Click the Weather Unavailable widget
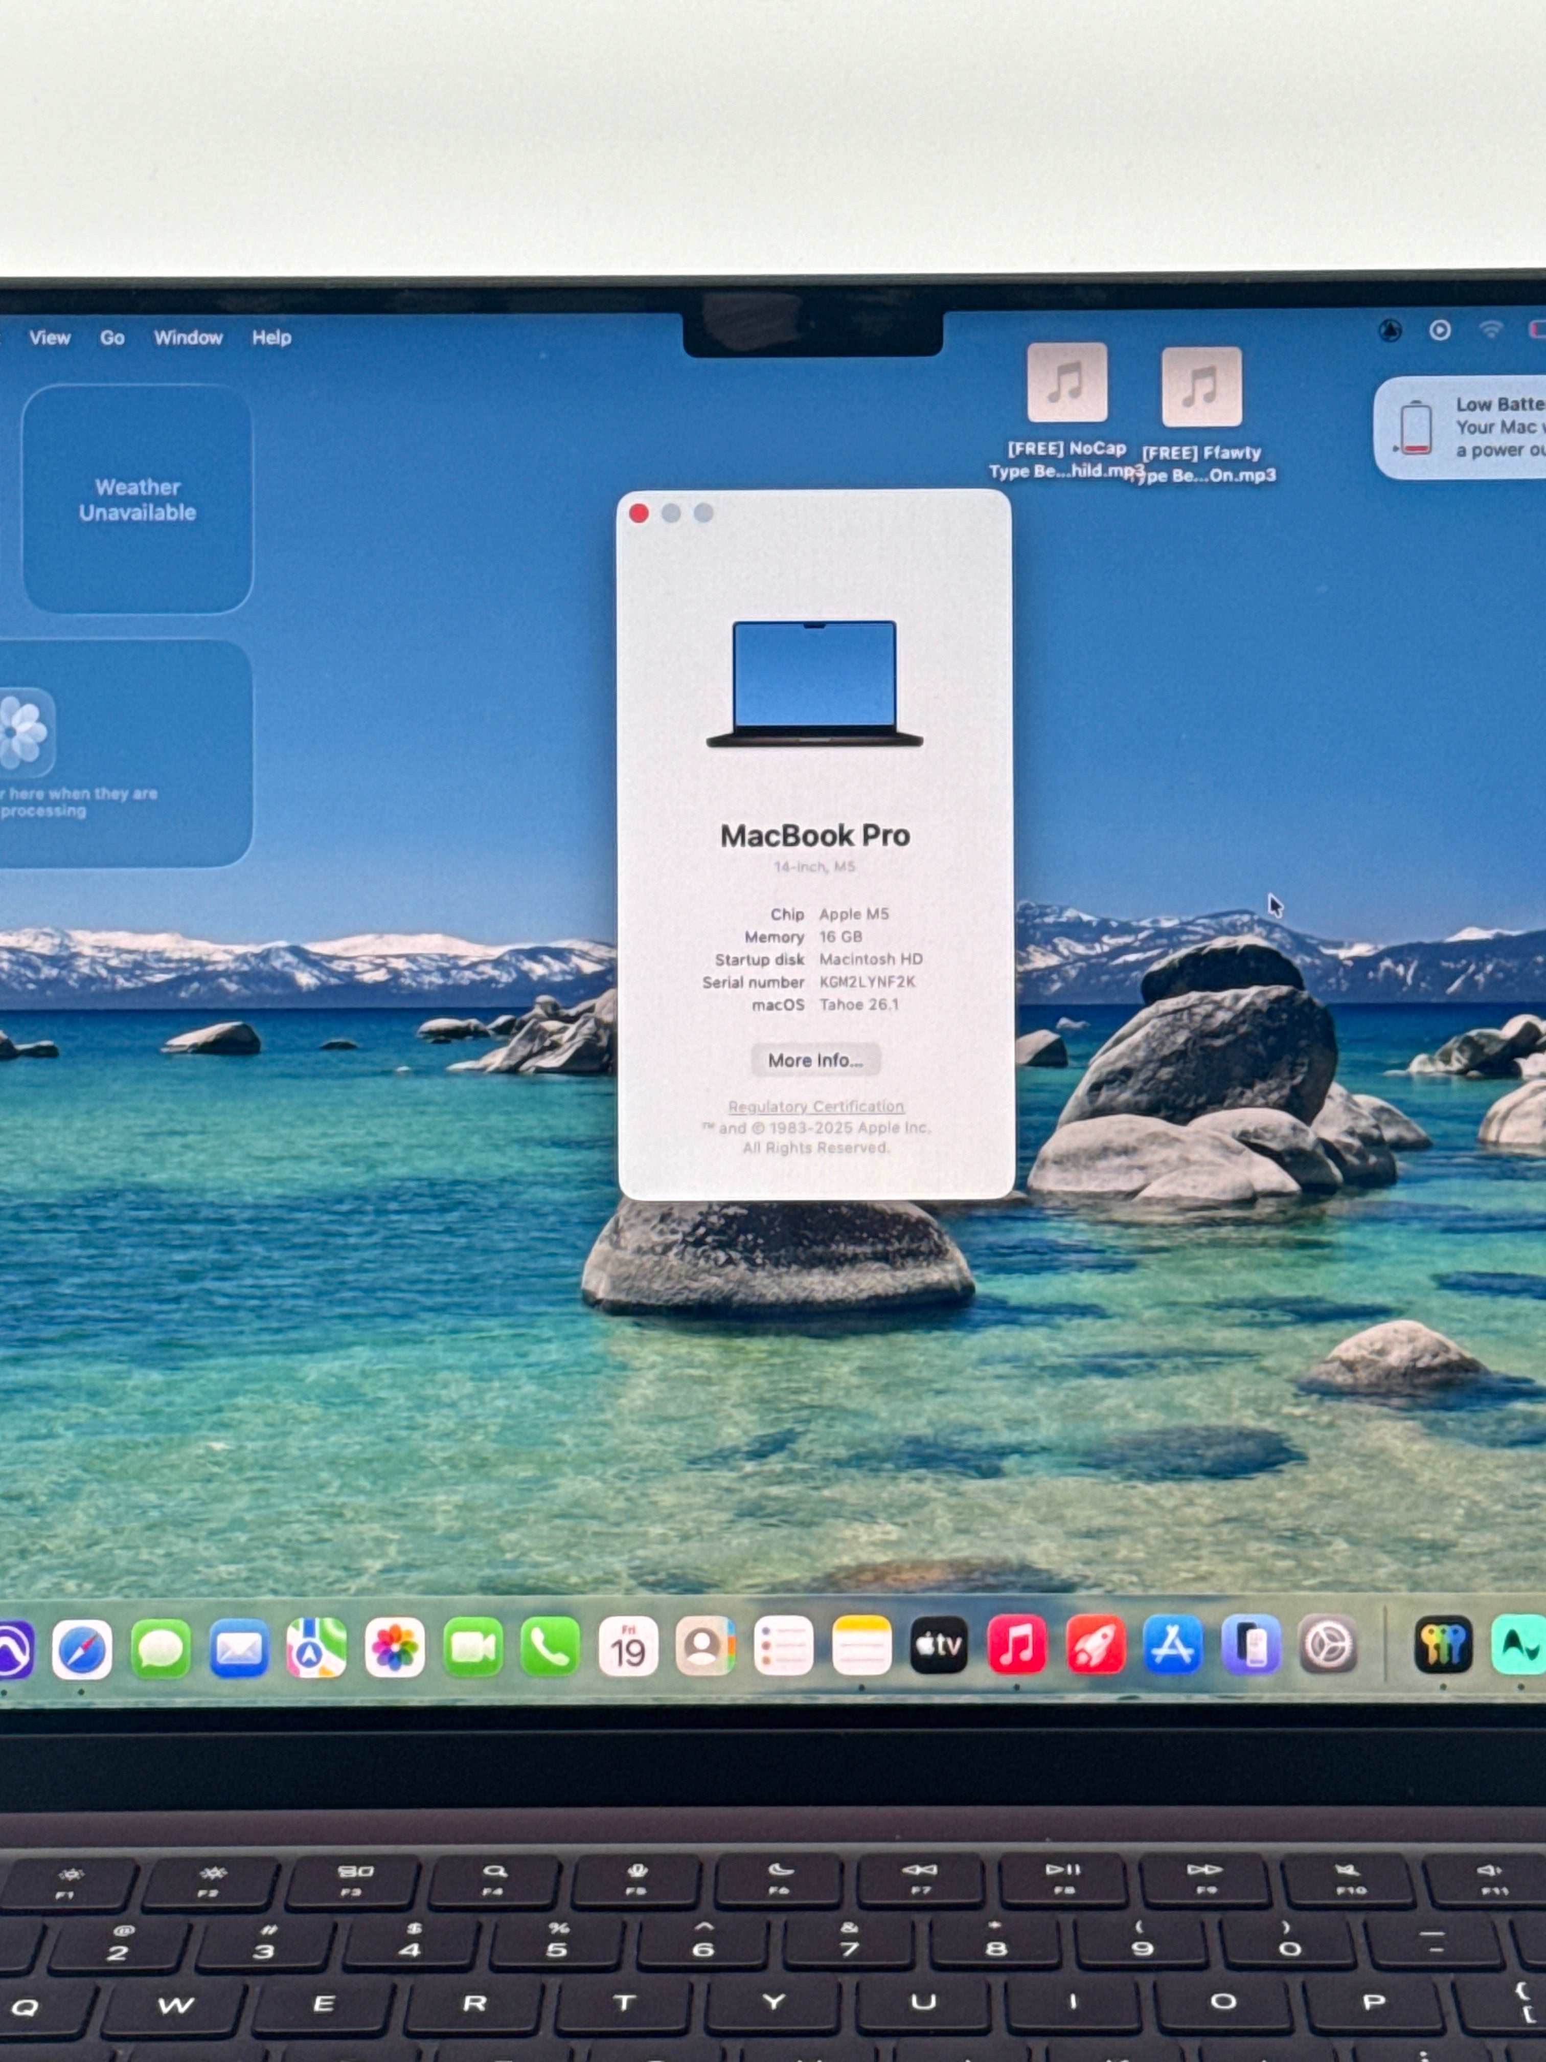 [137, 499]
